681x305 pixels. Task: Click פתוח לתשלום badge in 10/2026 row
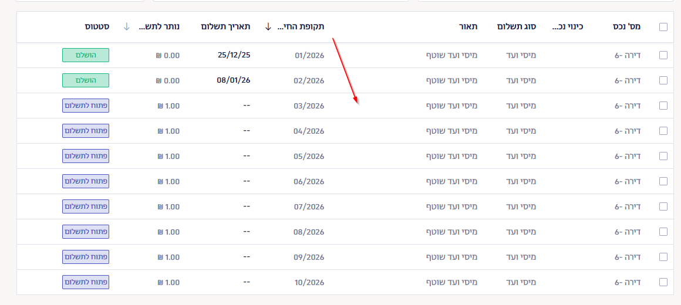tap(86, 282)
